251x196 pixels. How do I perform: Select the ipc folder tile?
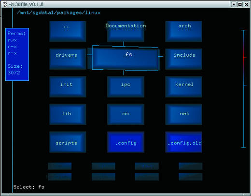[x=125, y=87]
